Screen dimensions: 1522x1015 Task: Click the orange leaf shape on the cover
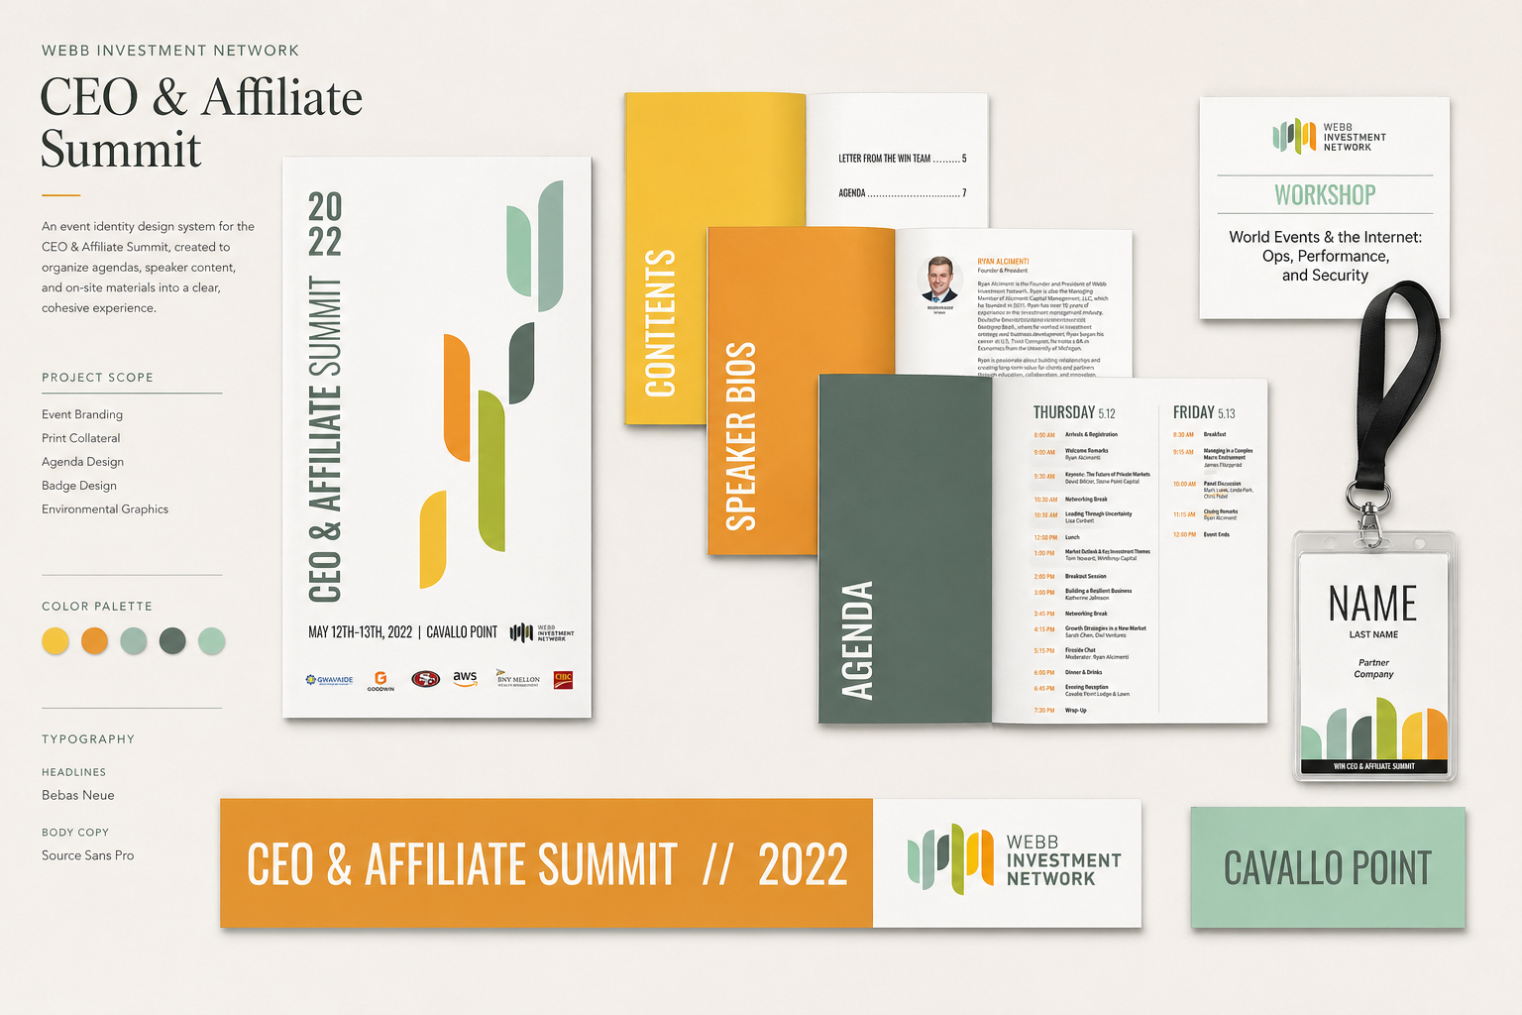(457, 397)
